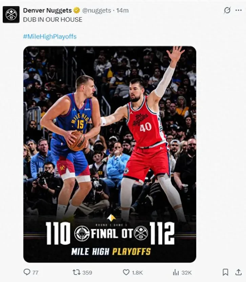246x282 pixels.
Task: Click the 1.8K likes count
Action: (137, 272)
